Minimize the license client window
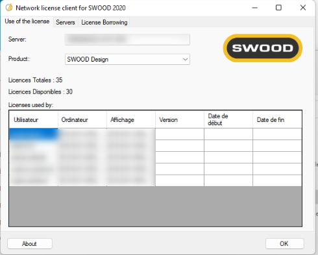Screen dimensions: 318x255 pos(255,8)
